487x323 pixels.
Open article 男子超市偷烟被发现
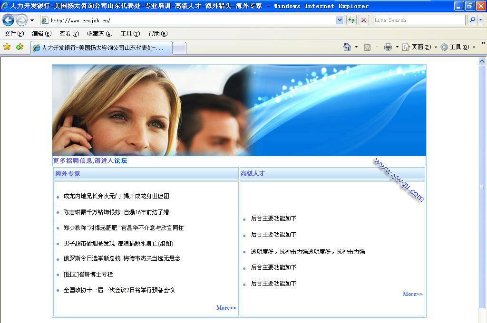[118, 244]
